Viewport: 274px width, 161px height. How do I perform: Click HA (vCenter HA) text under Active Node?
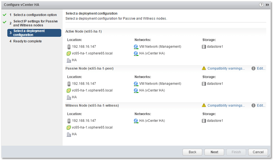[152, 53]
